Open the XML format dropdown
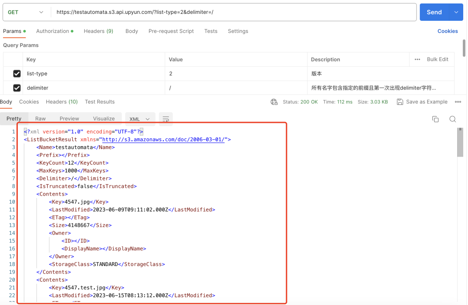The height and width of the screenshot is (305, 468). coord(140,119)
